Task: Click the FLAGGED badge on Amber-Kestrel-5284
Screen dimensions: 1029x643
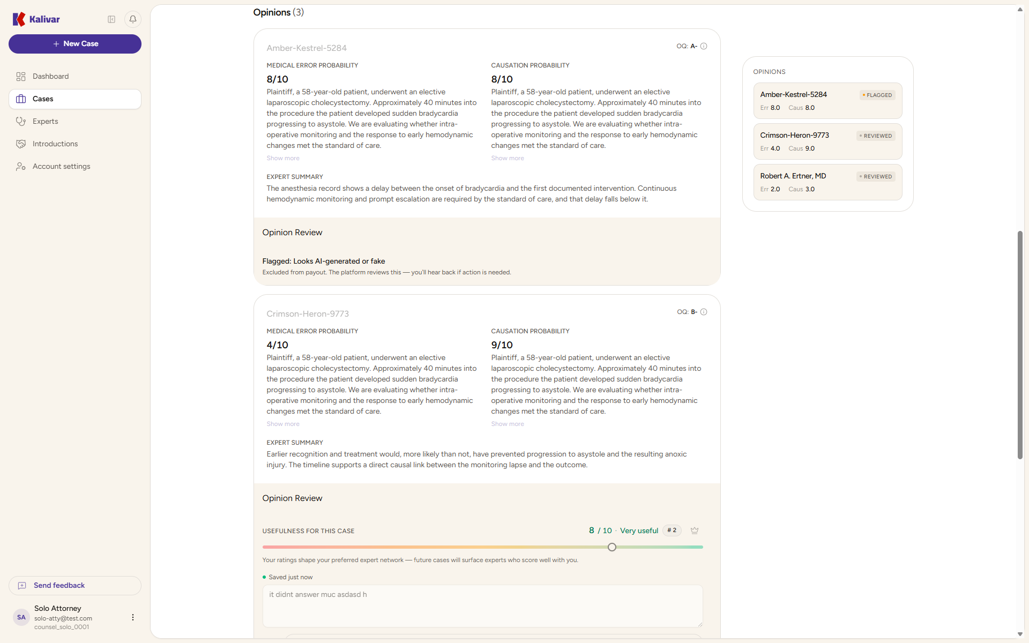Action: pyautogui.click(x=877, y=95)
